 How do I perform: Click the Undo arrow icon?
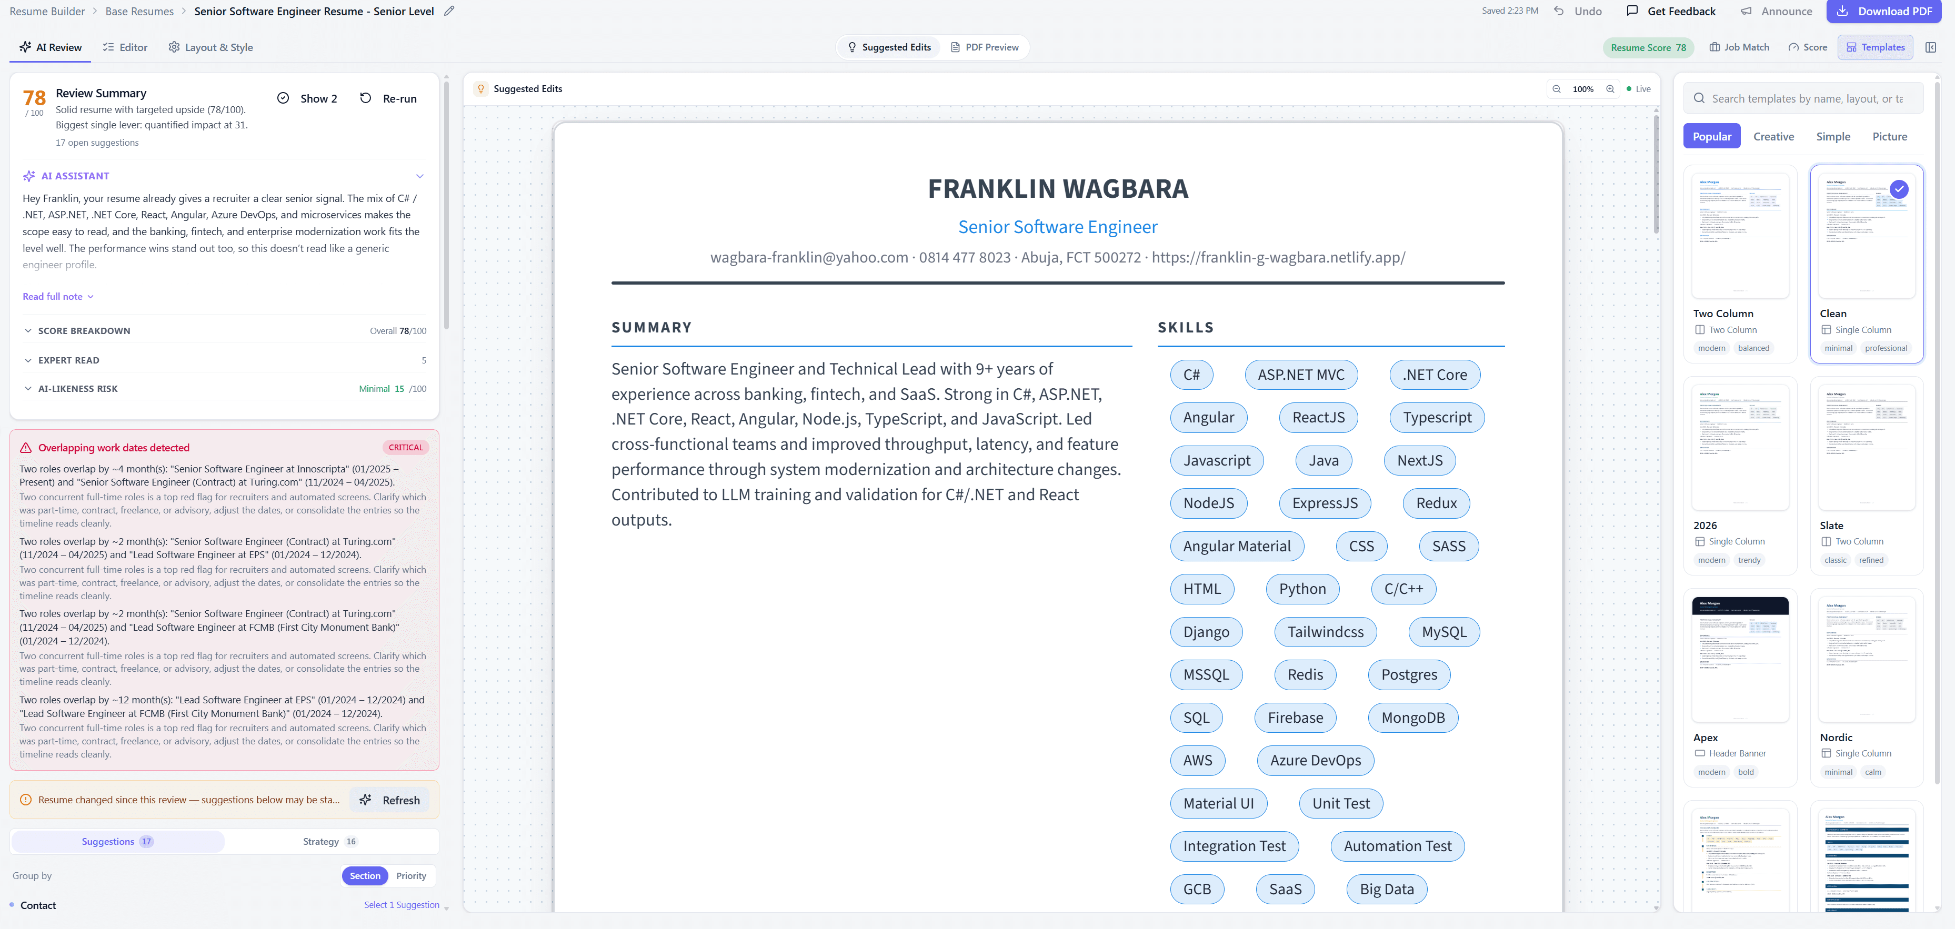click(1559, 12)
